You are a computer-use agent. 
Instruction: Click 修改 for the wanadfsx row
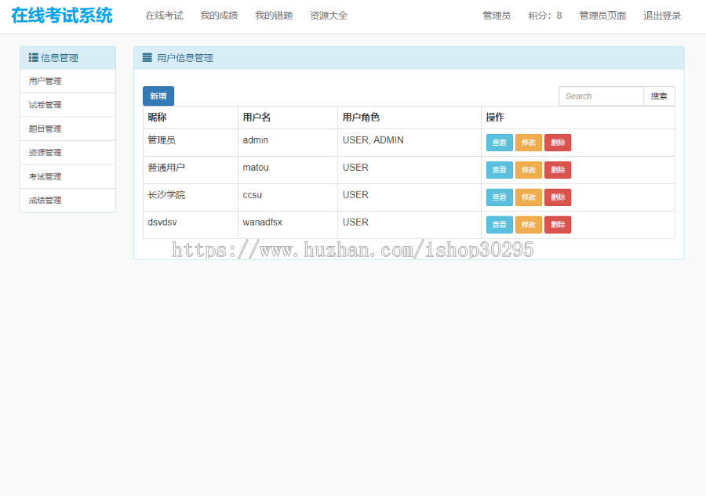(529, 225)
